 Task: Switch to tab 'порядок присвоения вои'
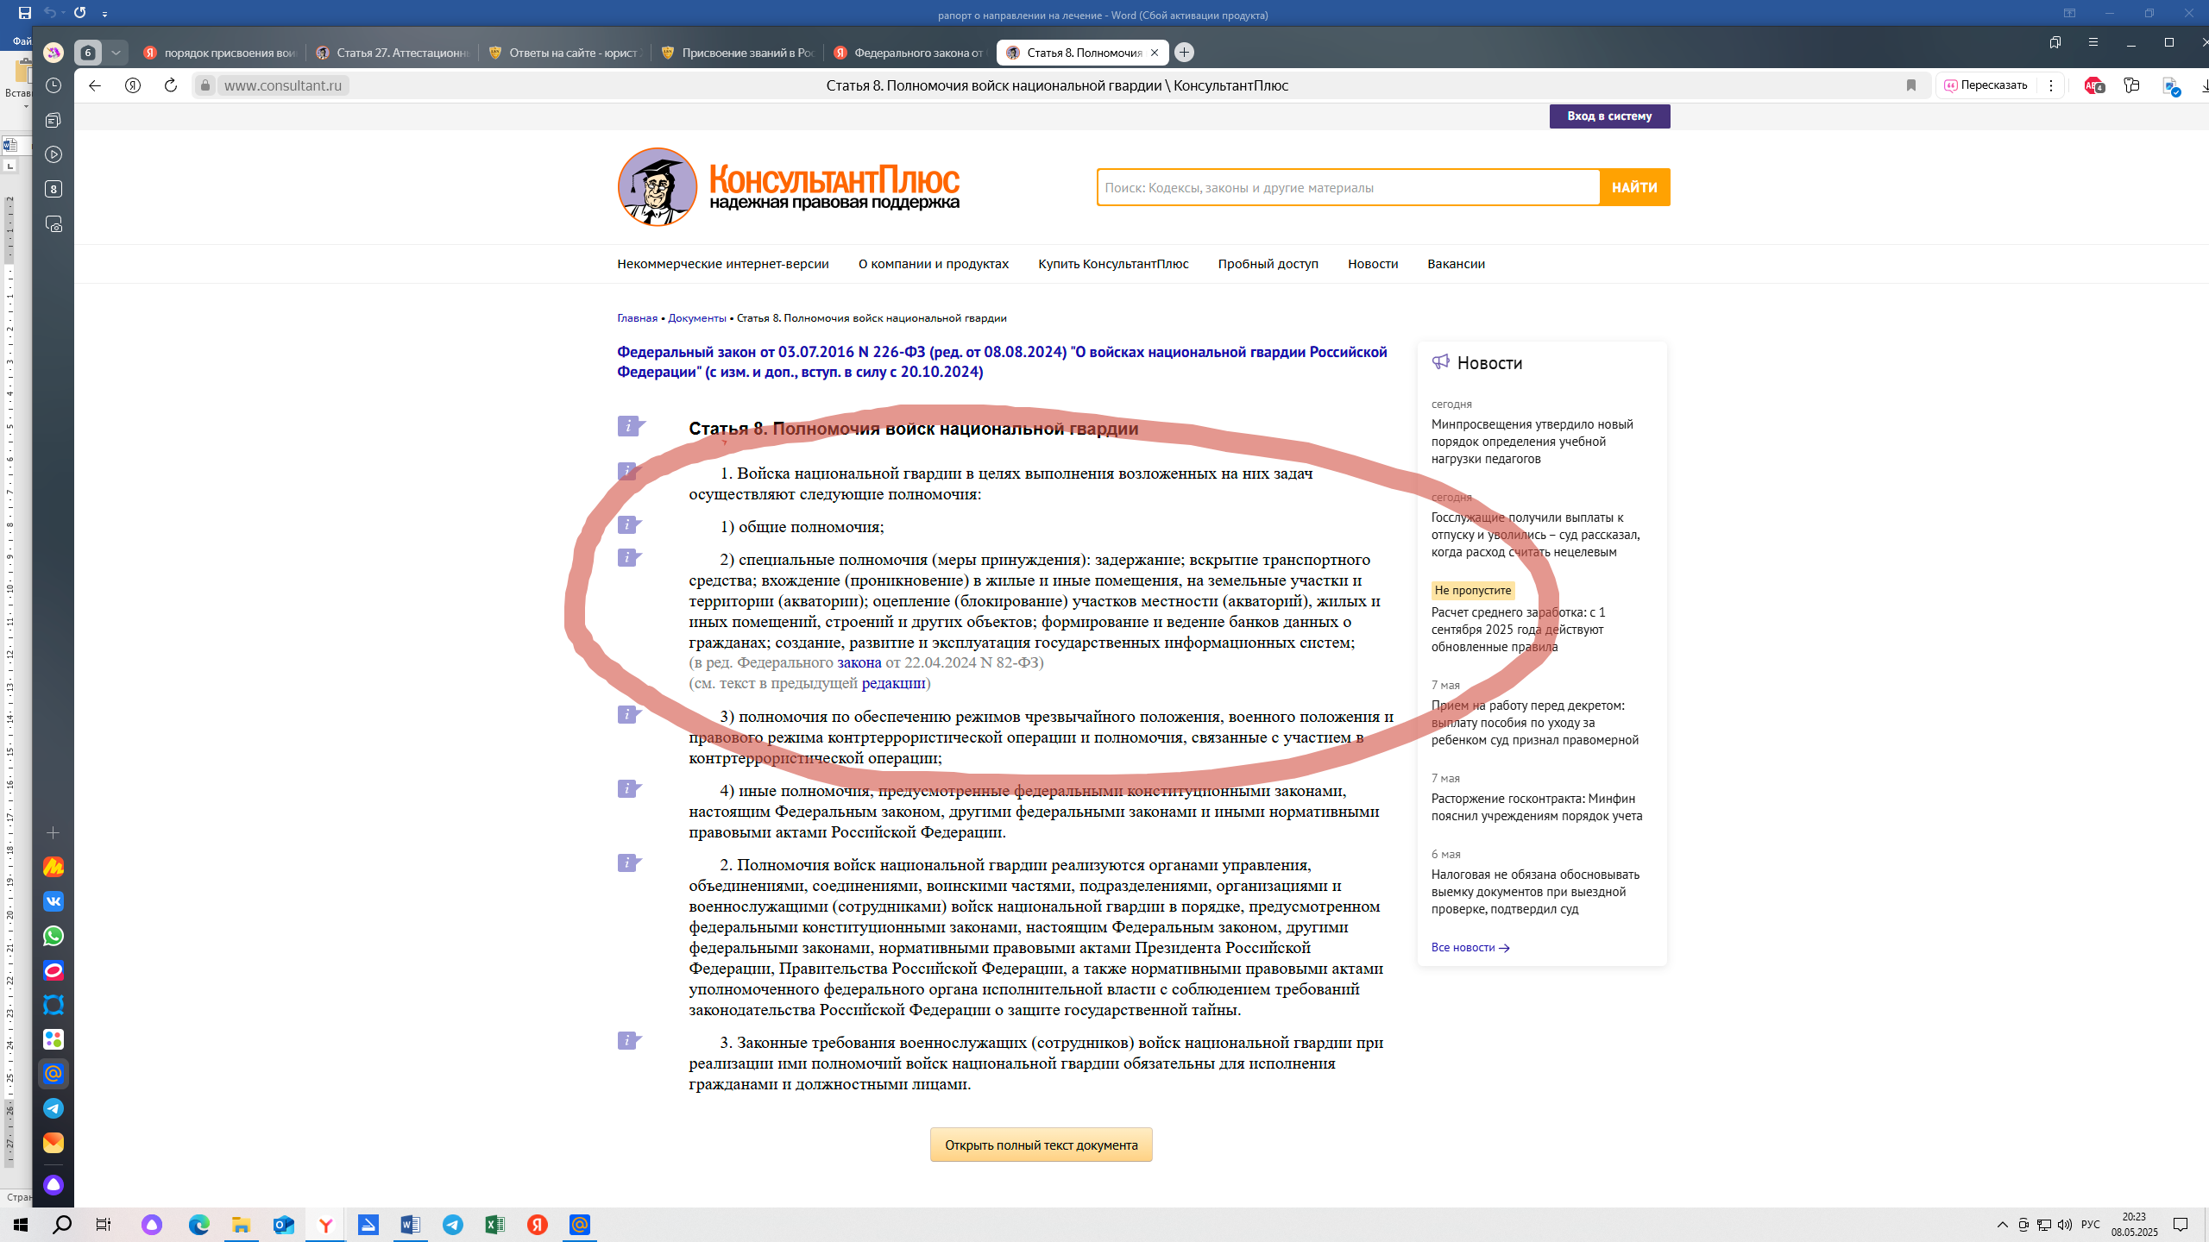tap(221, 53)
